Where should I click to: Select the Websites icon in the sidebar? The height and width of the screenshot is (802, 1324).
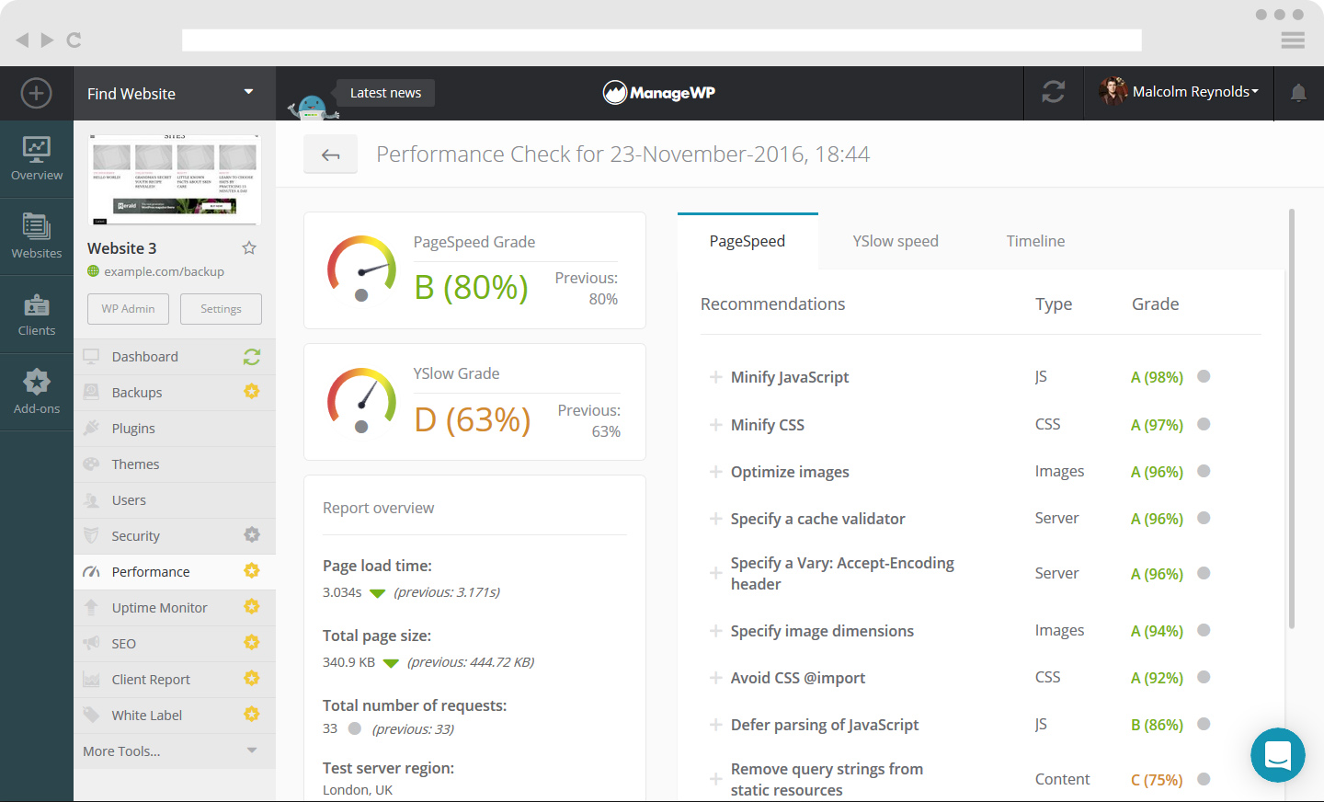pos(37,235)
